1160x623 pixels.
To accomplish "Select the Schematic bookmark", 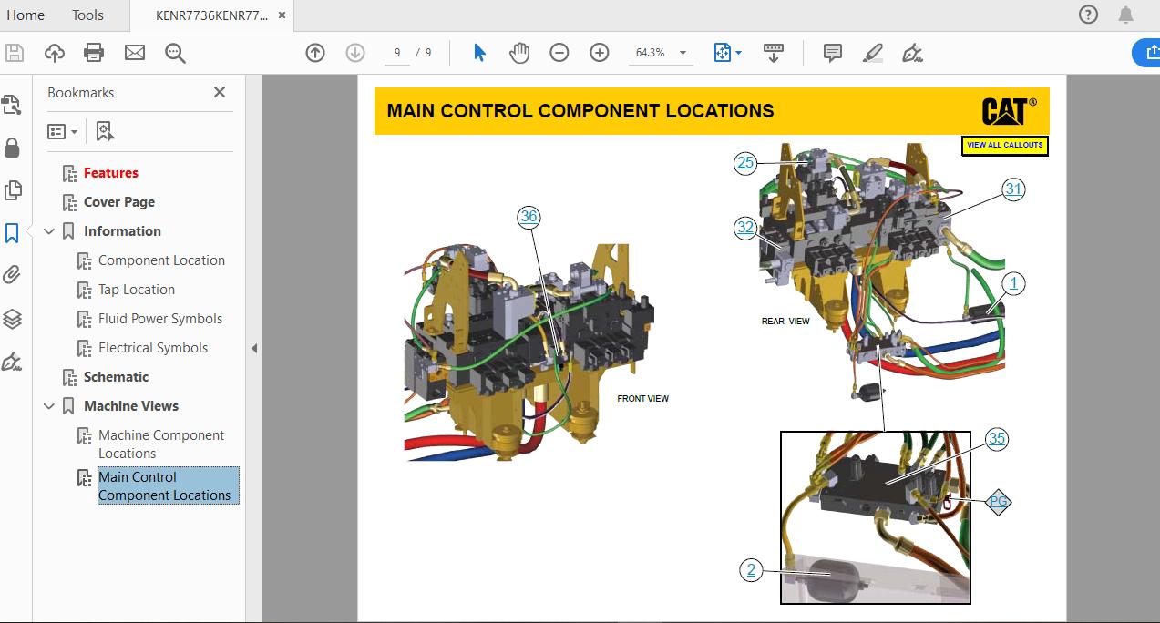I will tap(117, 376).
